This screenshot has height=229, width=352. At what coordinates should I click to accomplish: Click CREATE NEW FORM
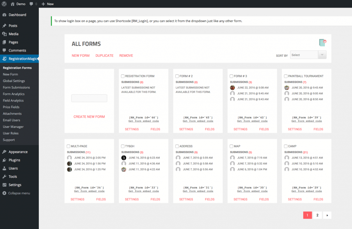coord(89,117)
